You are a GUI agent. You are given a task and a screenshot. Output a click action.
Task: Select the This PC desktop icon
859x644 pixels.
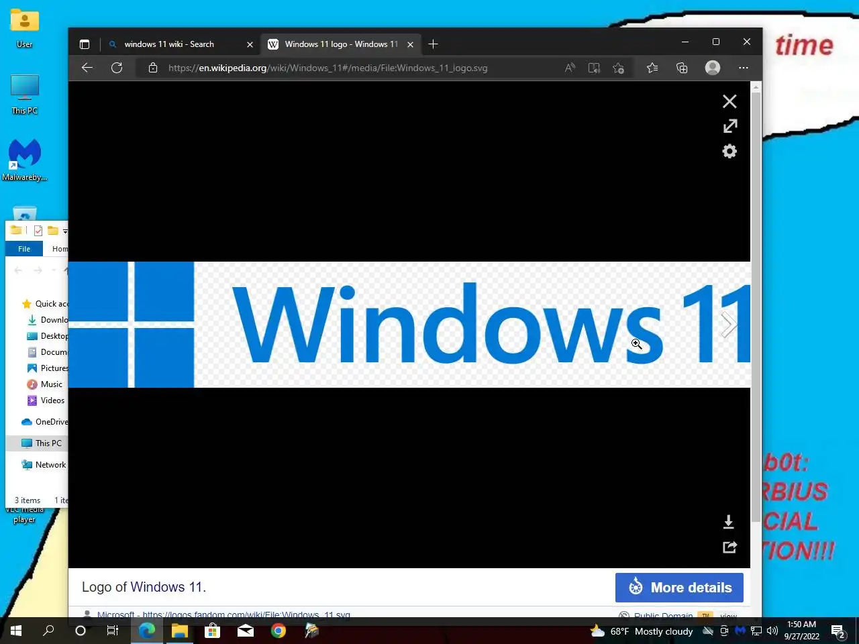pos(25,94)
